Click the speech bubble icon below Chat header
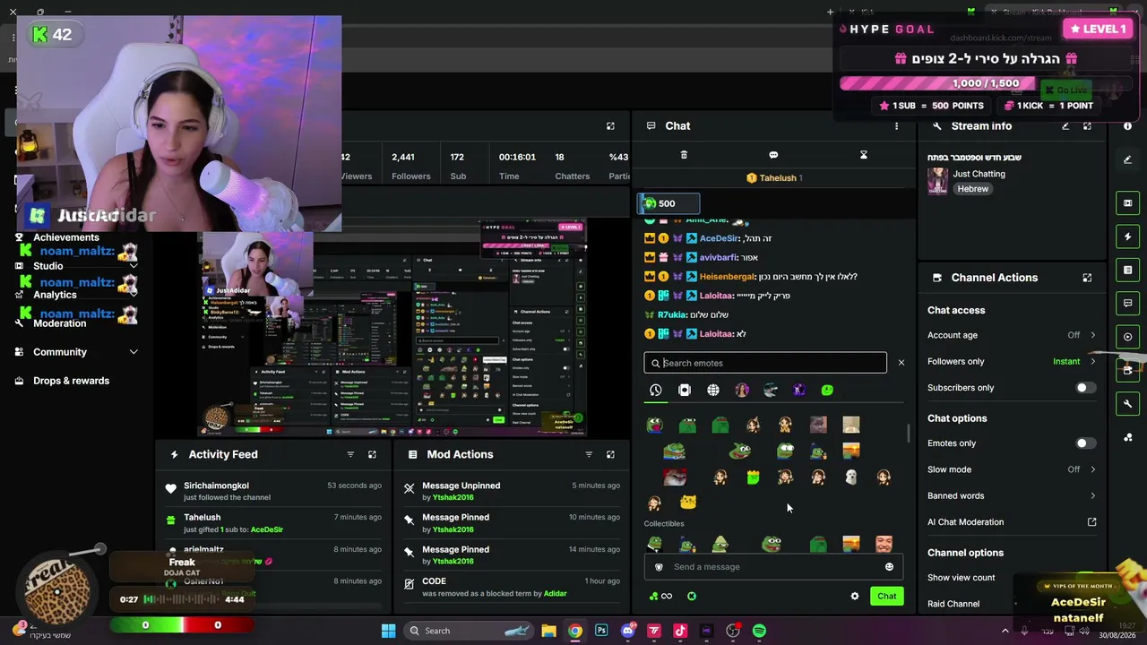The width and height of the screenshot is (1147, 645). coord(773,155)
